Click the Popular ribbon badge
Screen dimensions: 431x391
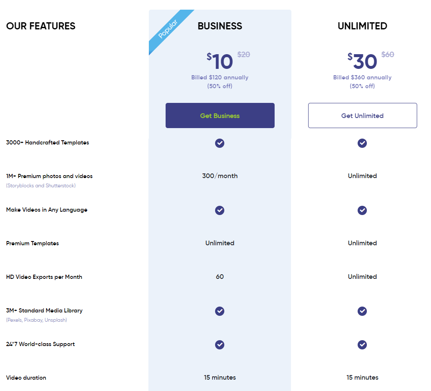(x=168, y=29)
